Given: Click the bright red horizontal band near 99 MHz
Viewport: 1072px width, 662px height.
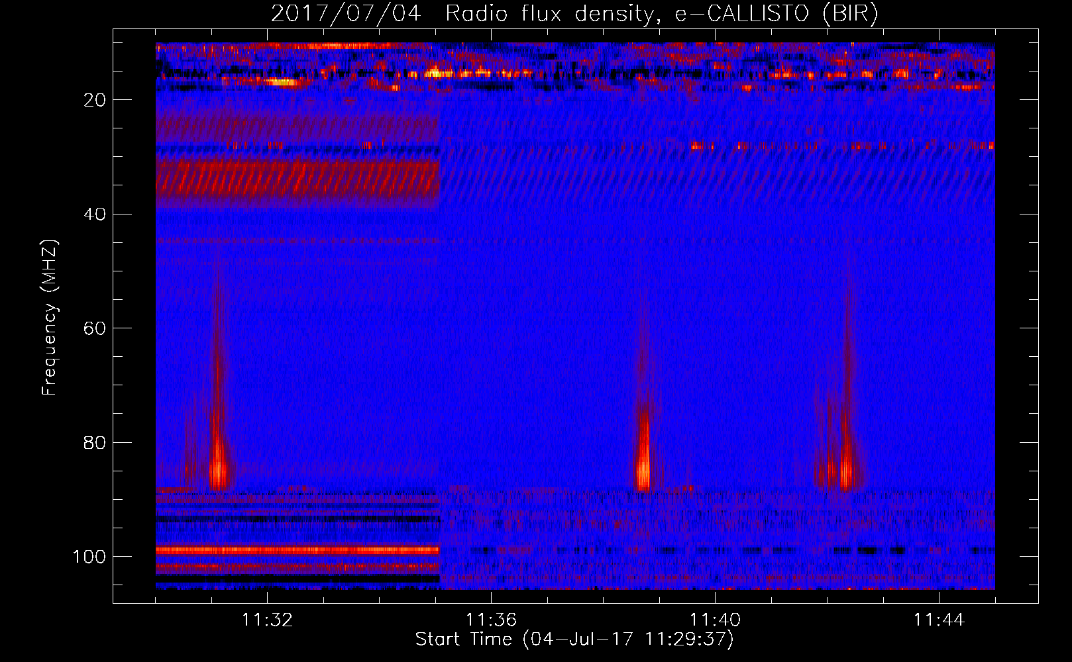Looking at the screenshot, I should click(x=297, y=550).
